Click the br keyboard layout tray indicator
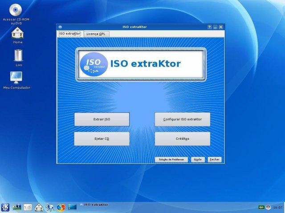Screen dimensions: 285x213 click(261, 207)
